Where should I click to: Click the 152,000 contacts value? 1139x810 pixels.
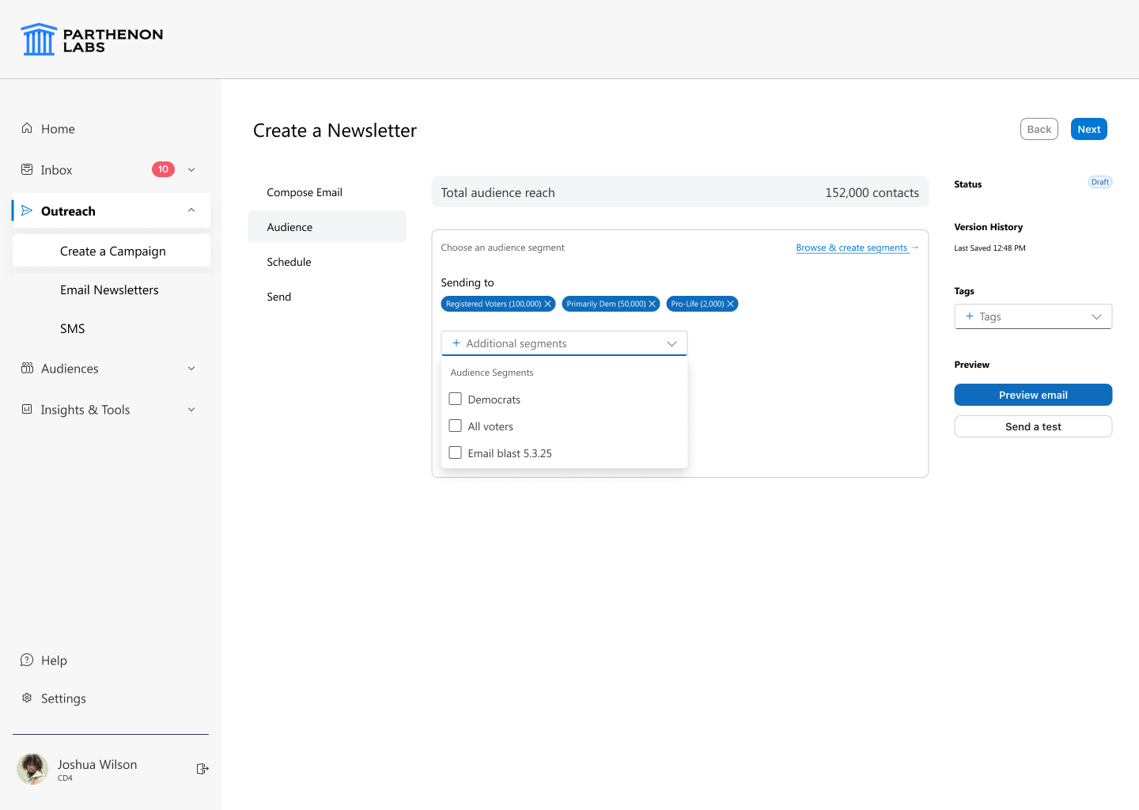pyautogui.click(x=872, y=192)
